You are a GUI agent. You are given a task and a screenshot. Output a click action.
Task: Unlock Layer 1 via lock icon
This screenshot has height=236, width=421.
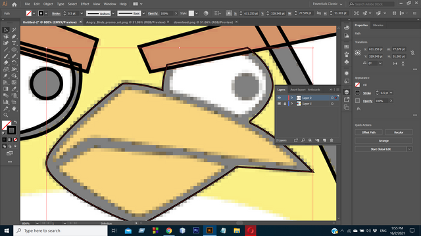(285, 104)
